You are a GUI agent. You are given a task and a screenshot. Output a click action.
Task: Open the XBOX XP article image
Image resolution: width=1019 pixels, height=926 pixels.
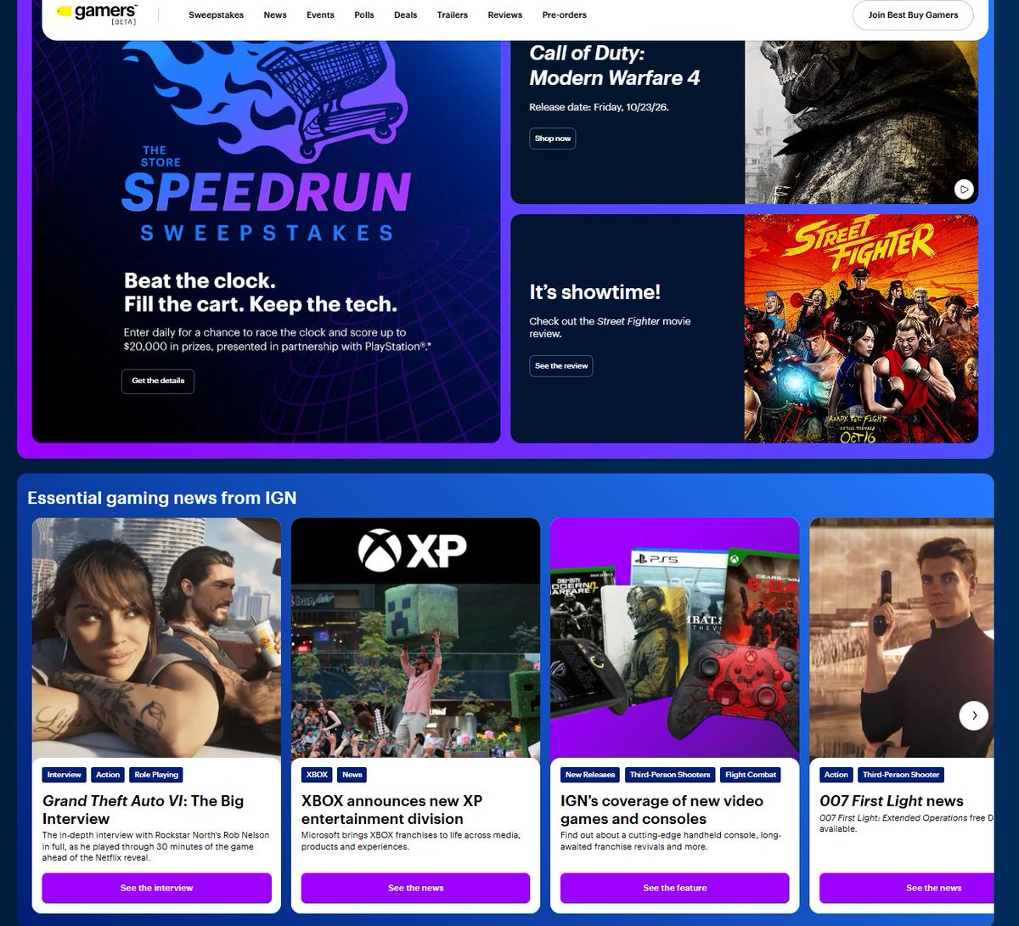click(x=415, y=638)
